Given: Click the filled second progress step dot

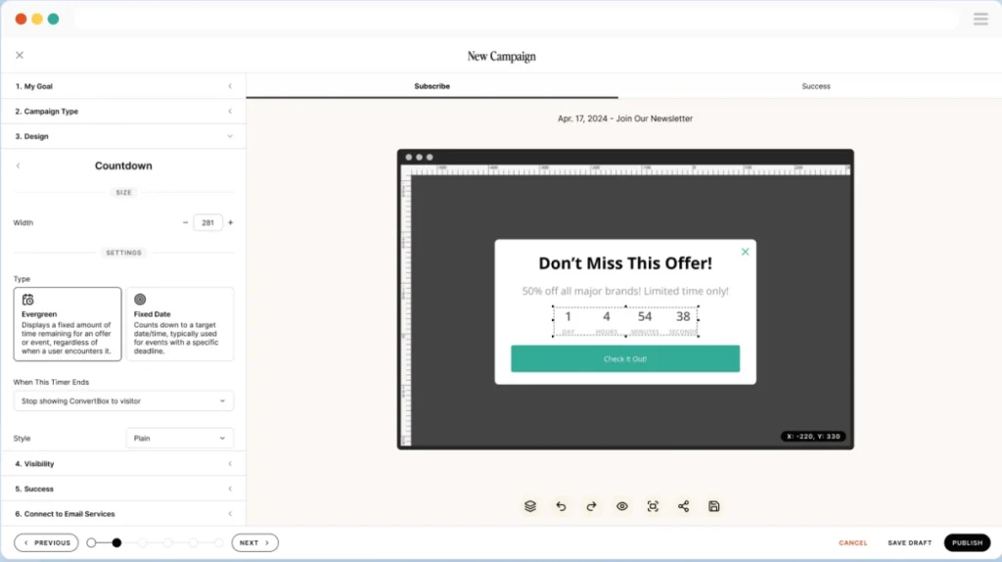Looking at the screenshot, I should point(116,542).
